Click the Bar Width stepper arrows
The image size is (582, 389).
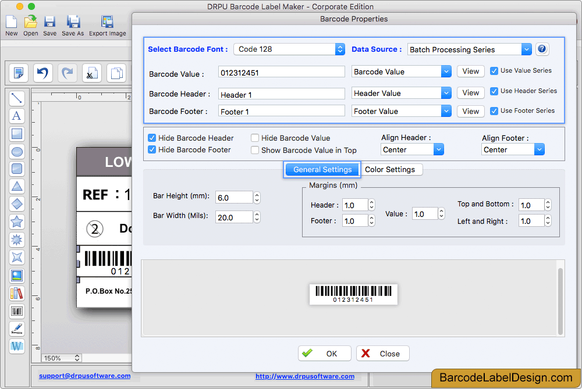click(257, 217)
